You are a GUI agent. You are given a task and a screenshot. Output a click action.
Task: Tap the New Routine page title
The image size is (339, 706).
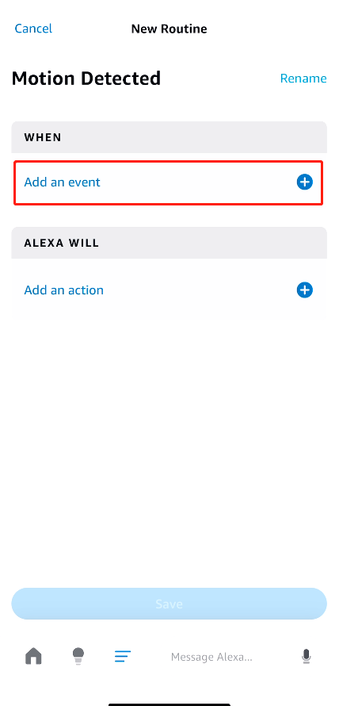(x=169, y=29)
